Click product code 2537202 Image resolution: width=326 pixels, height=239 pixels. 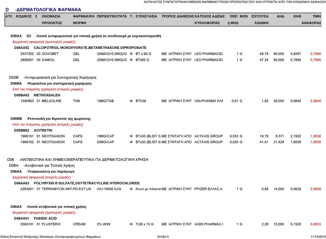(27, 54)
